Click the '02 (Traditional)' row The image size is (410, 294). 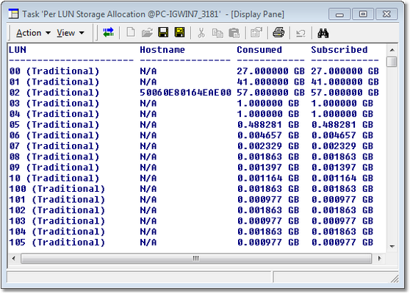[x=194, y=93]
